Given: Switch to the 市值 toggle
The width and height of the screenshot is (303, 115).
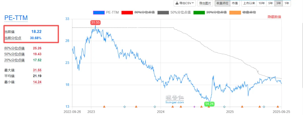Looking at the screenshot, I should coord(235,3).
